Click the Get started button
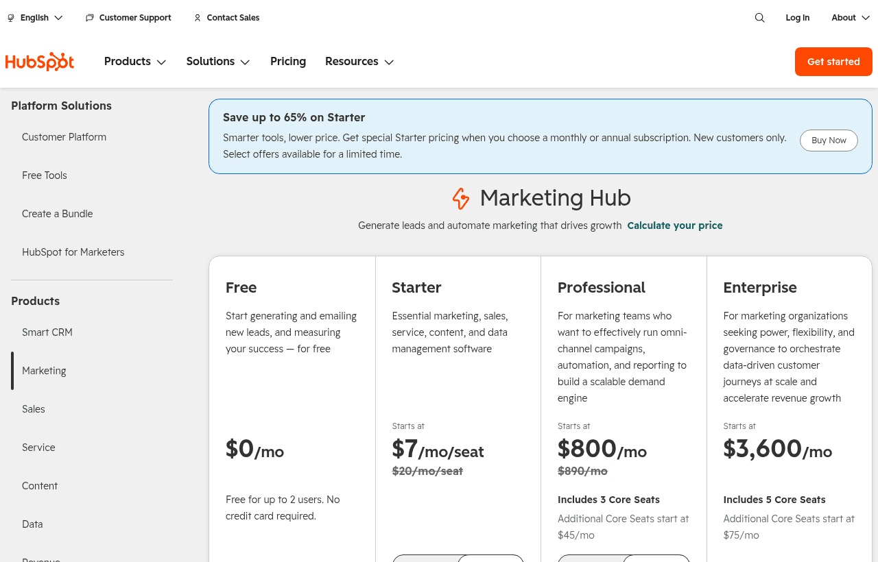The width and height of the screenshot is (878, 562). pyautogui.click(x=833, y=62)
